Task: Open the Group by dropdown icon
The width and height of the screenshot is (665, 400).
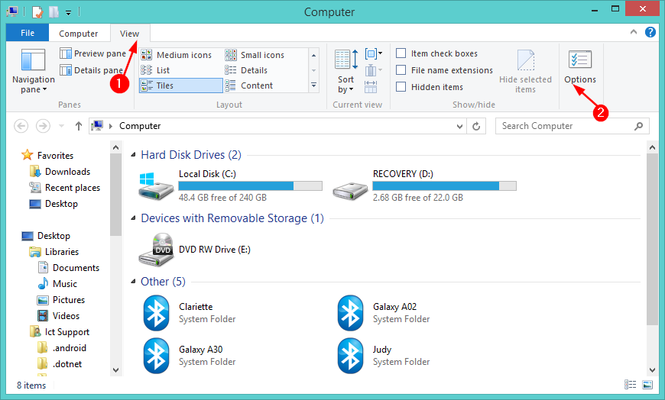Action: [374, 53]
